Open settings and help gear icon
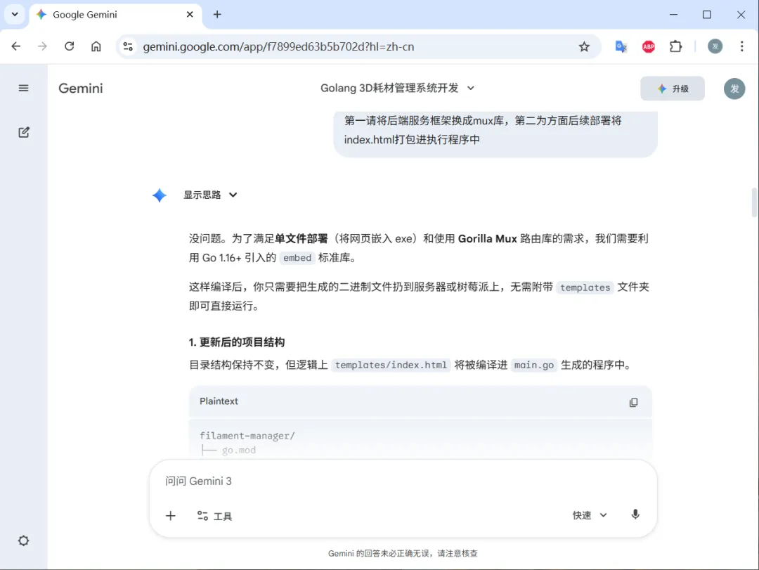 pyautogui.click(x=23, y=540)
